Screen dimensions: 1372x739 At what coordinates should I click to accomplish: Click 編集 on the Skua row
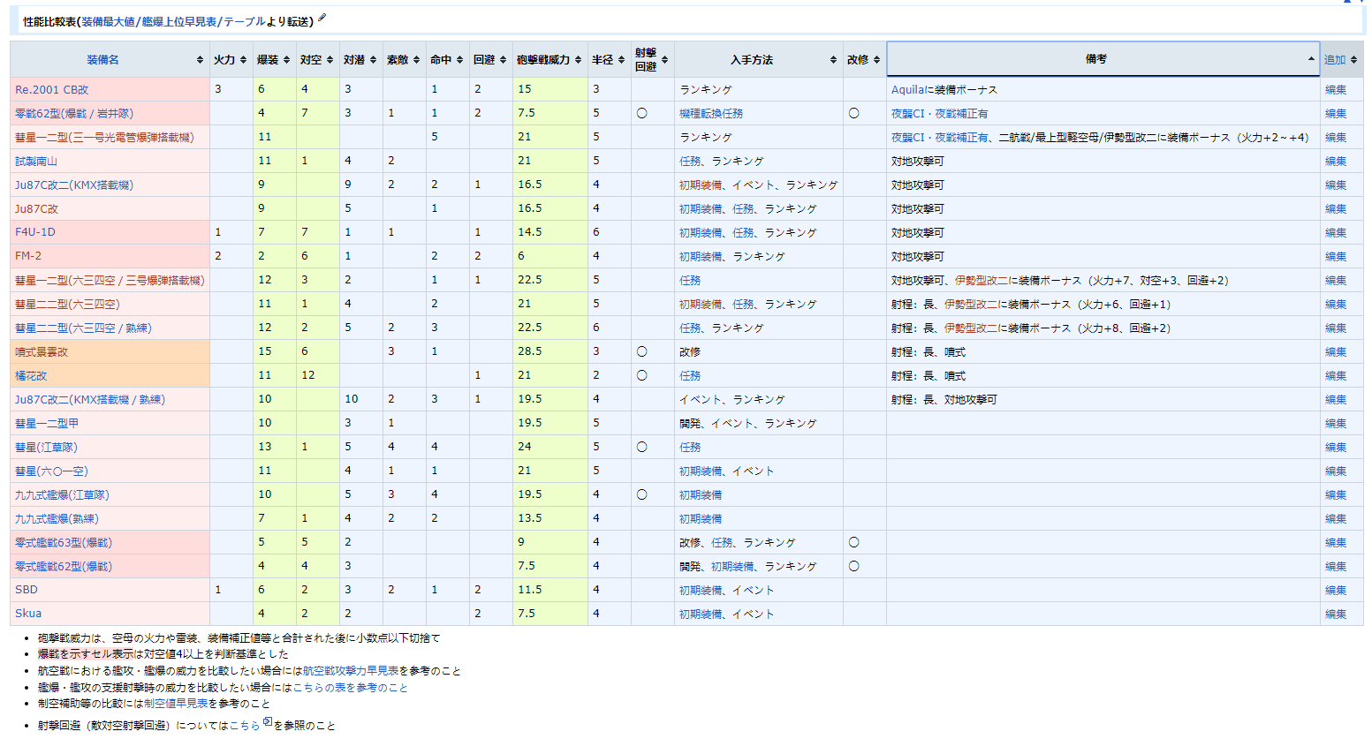click(1335, 613)
